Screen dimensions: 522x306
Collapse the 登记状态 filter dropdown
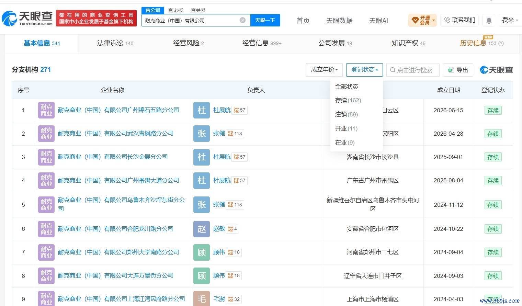(364, 70)
